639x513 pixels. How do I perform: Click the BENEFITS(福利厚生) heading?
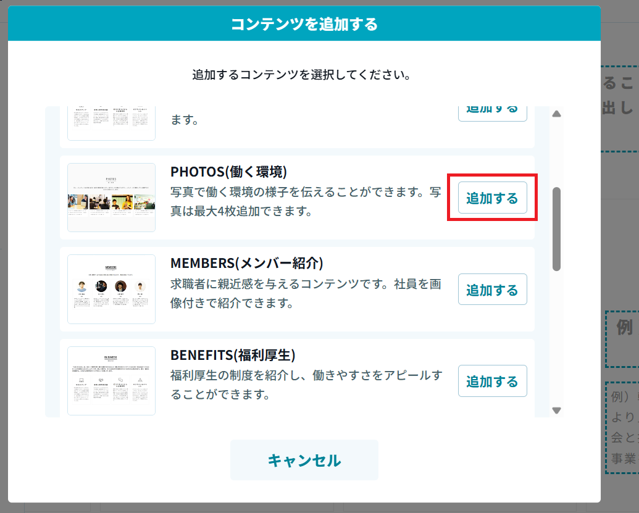[x=233, y=355]
